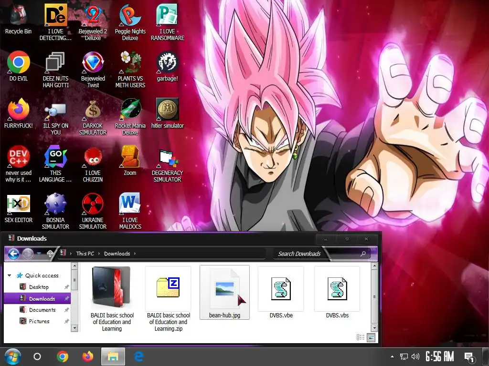Click the search magnifier icon
The height and width of the screenshot is (366, 489).
pos(363,254)
